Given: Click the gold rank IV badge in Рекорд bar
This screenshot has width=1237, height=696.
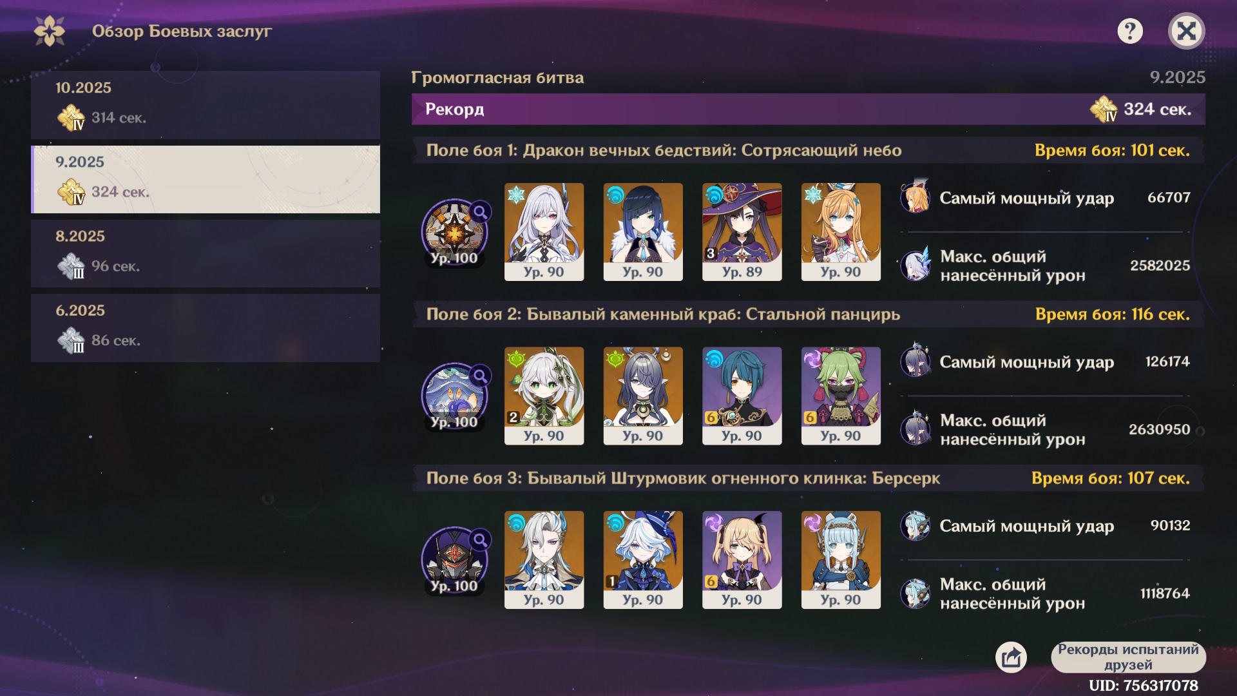Looking at the screenshot, I should click(x=1103, y=109).
